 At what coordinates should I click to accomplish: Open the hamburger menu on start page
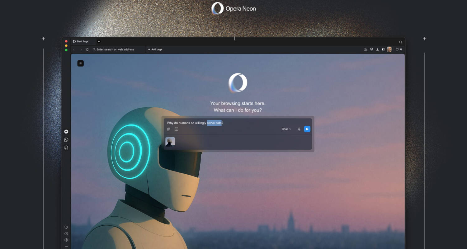click(x=81, y=63)
